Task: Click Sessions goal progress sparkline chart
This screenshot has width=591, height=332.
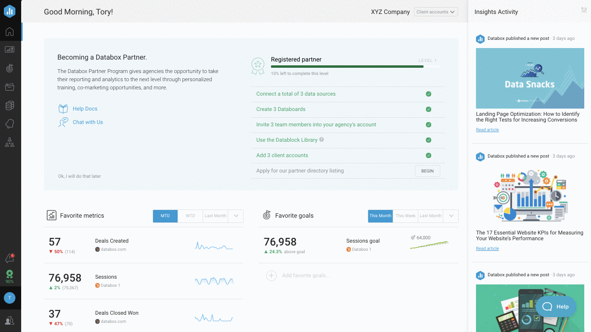Action: pos(429,245)
